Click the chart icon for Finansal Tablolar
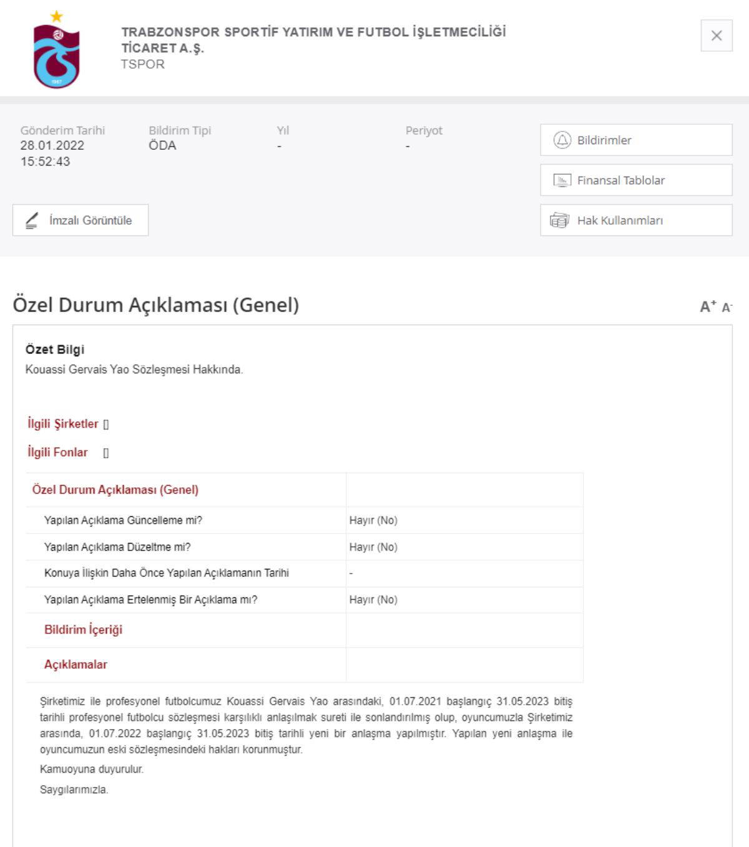Screen dimensions: 749x847 [562, 180]
